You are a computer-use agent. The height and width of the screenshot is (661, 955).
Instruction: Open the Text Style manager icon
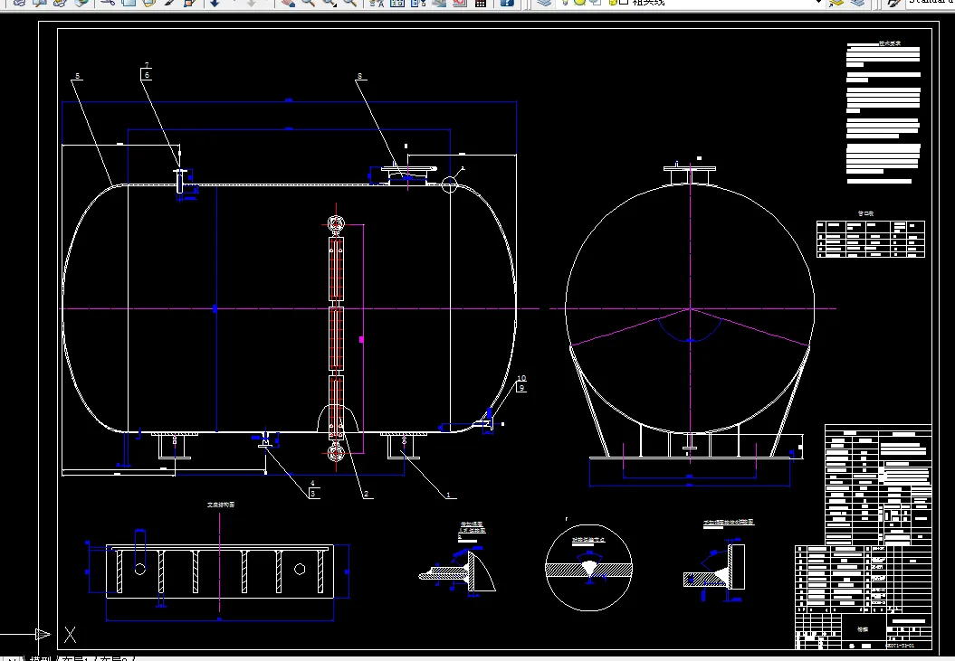[894, 3]
